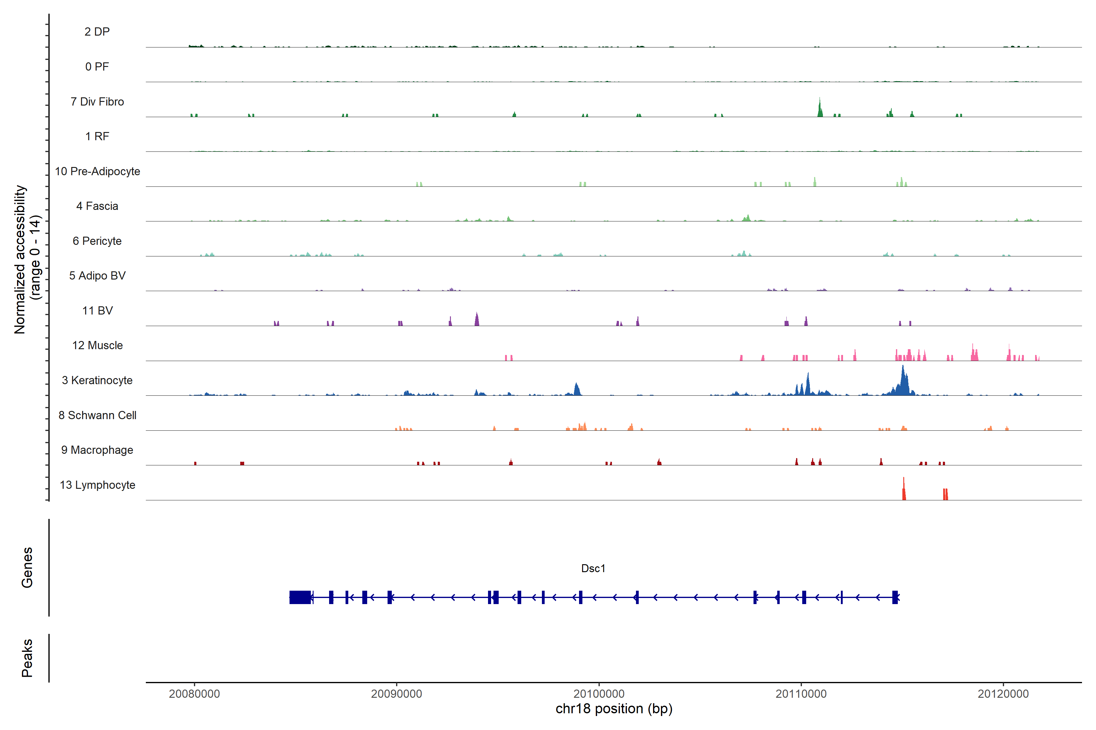Click the Genes panel label
The image size is (1096, 730).
point(27,567)
